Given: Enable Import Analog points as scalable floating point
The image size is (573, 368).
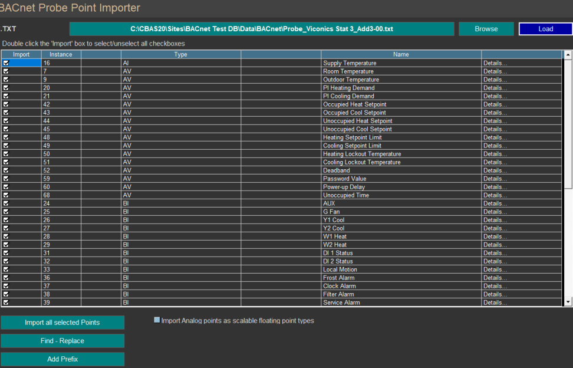Looking at the screenshot, I should (x=157, y=320).
